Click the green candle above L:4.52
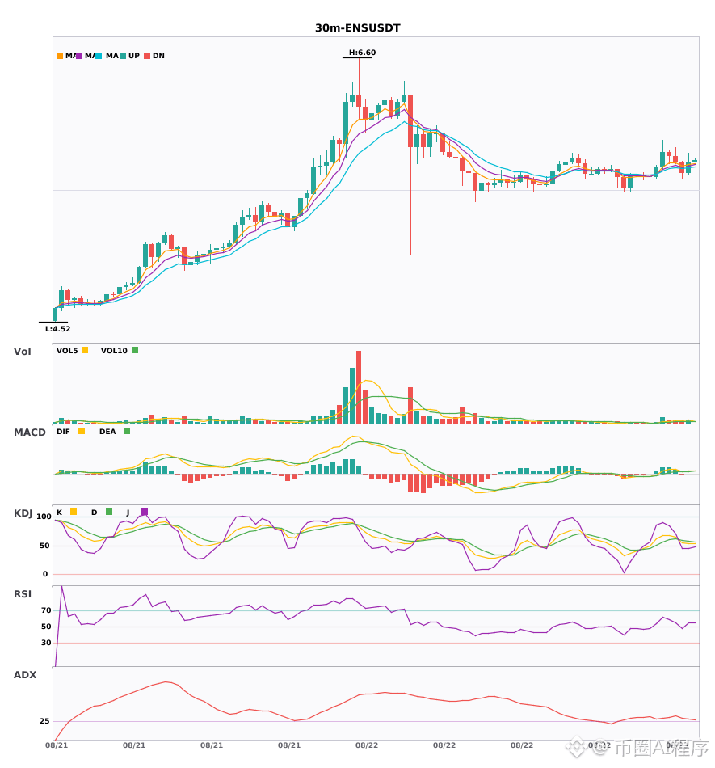 tap(55, 314)
